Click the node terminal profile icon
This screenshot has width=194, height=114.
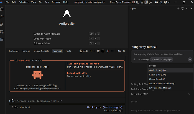pos(81,51)
